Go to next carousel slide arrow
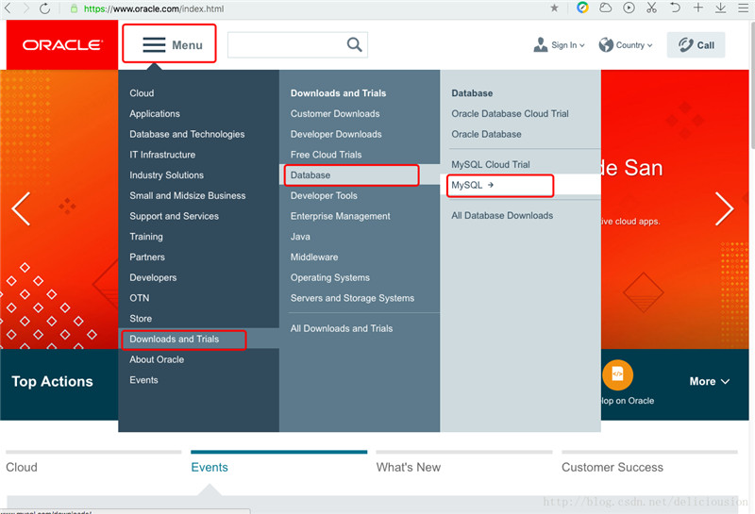 (724, 208)
